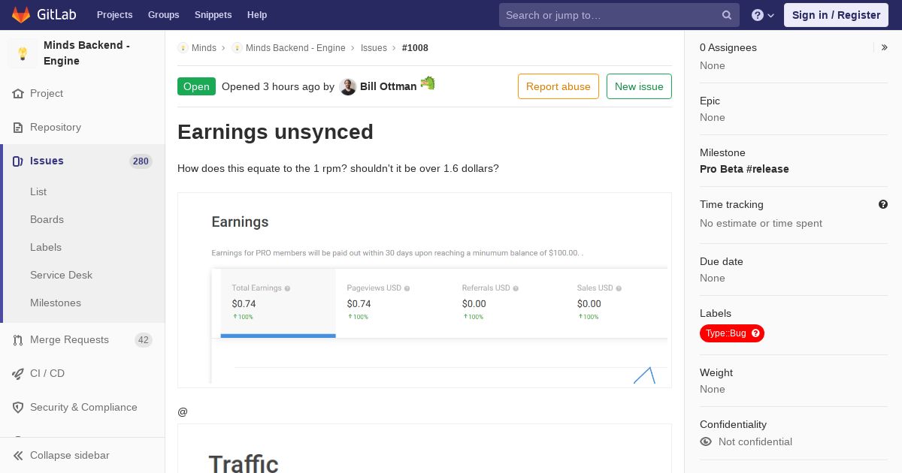This screenshot has height=473, width=902.
Task: Click the Earnings unsynced issue title
Action: [275, 132]
